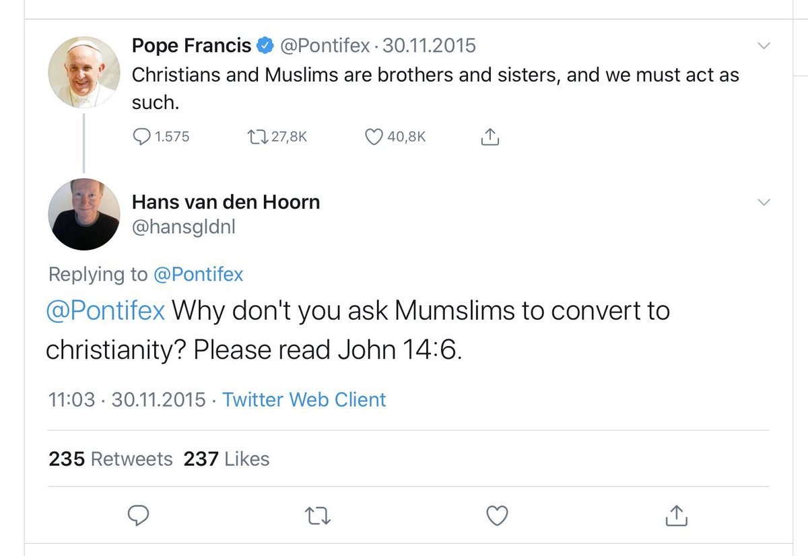Share Hans van den Hoorn's tweet
The image size is (808, 556).
pos(676,516)
